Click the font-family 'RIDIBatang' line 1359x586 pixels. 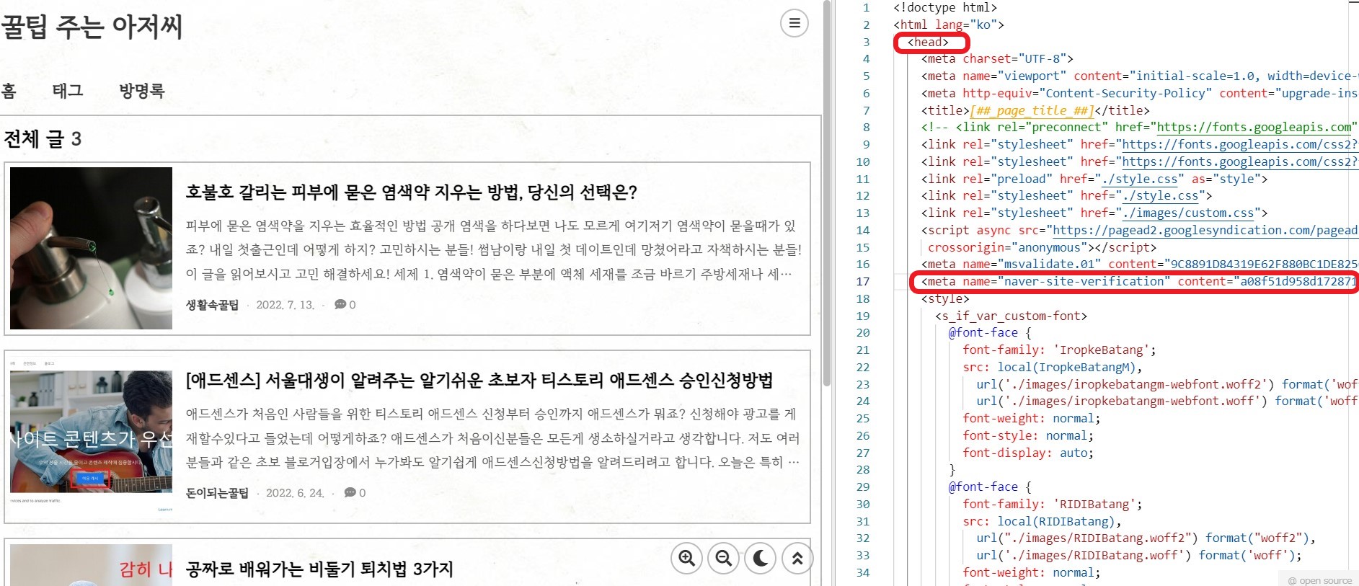click(1053, 505)
